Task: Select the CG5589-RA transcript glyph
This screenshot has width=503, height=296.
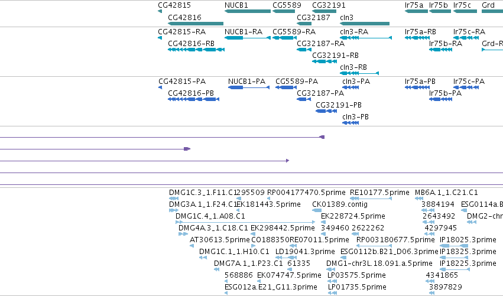Action: (284, 38)
